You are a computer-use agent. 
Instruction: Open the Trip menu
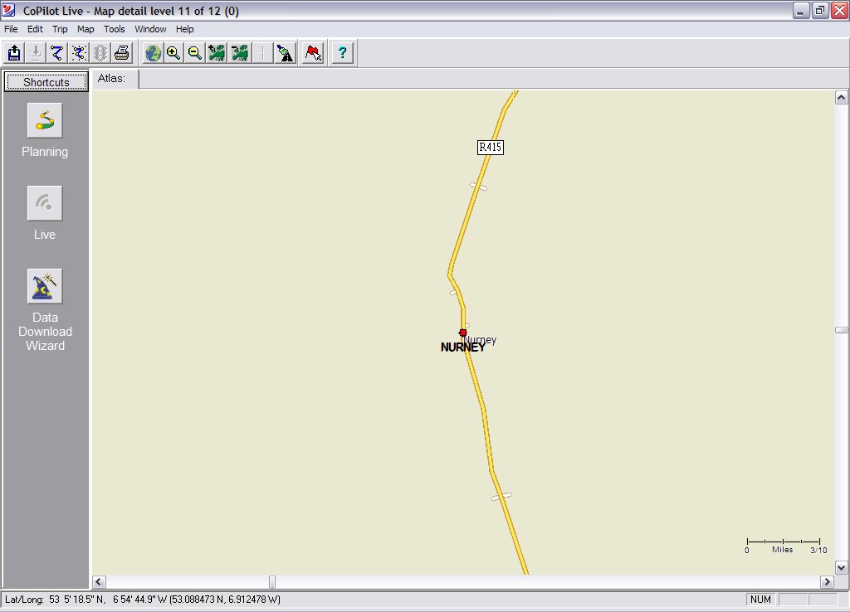point(60,29)
